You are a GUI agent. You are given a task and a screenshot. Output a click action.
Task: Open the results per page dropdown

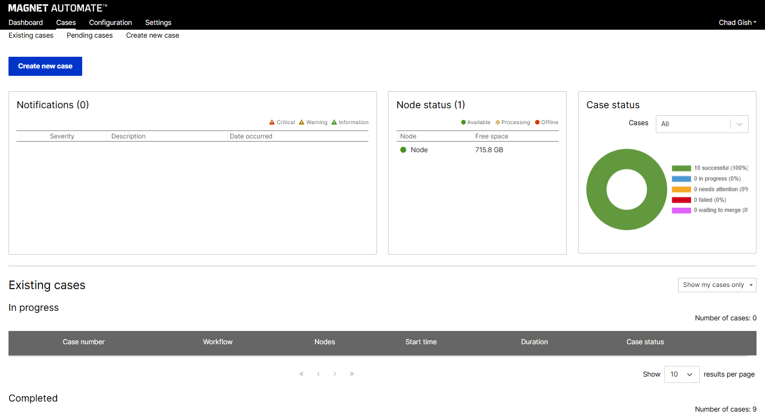pyautogui.click(x=681, y=374)
